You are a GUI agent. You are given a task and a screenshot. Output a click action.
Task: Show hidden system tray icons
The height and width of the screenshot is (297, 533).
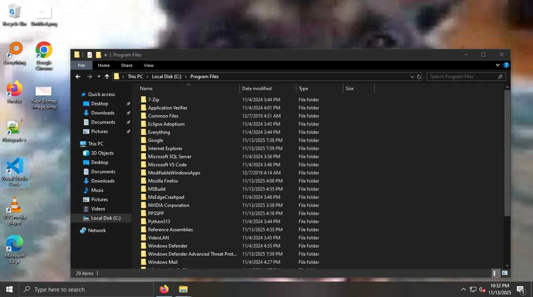463,289
